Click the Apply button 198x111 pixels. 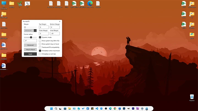(30, 54)
